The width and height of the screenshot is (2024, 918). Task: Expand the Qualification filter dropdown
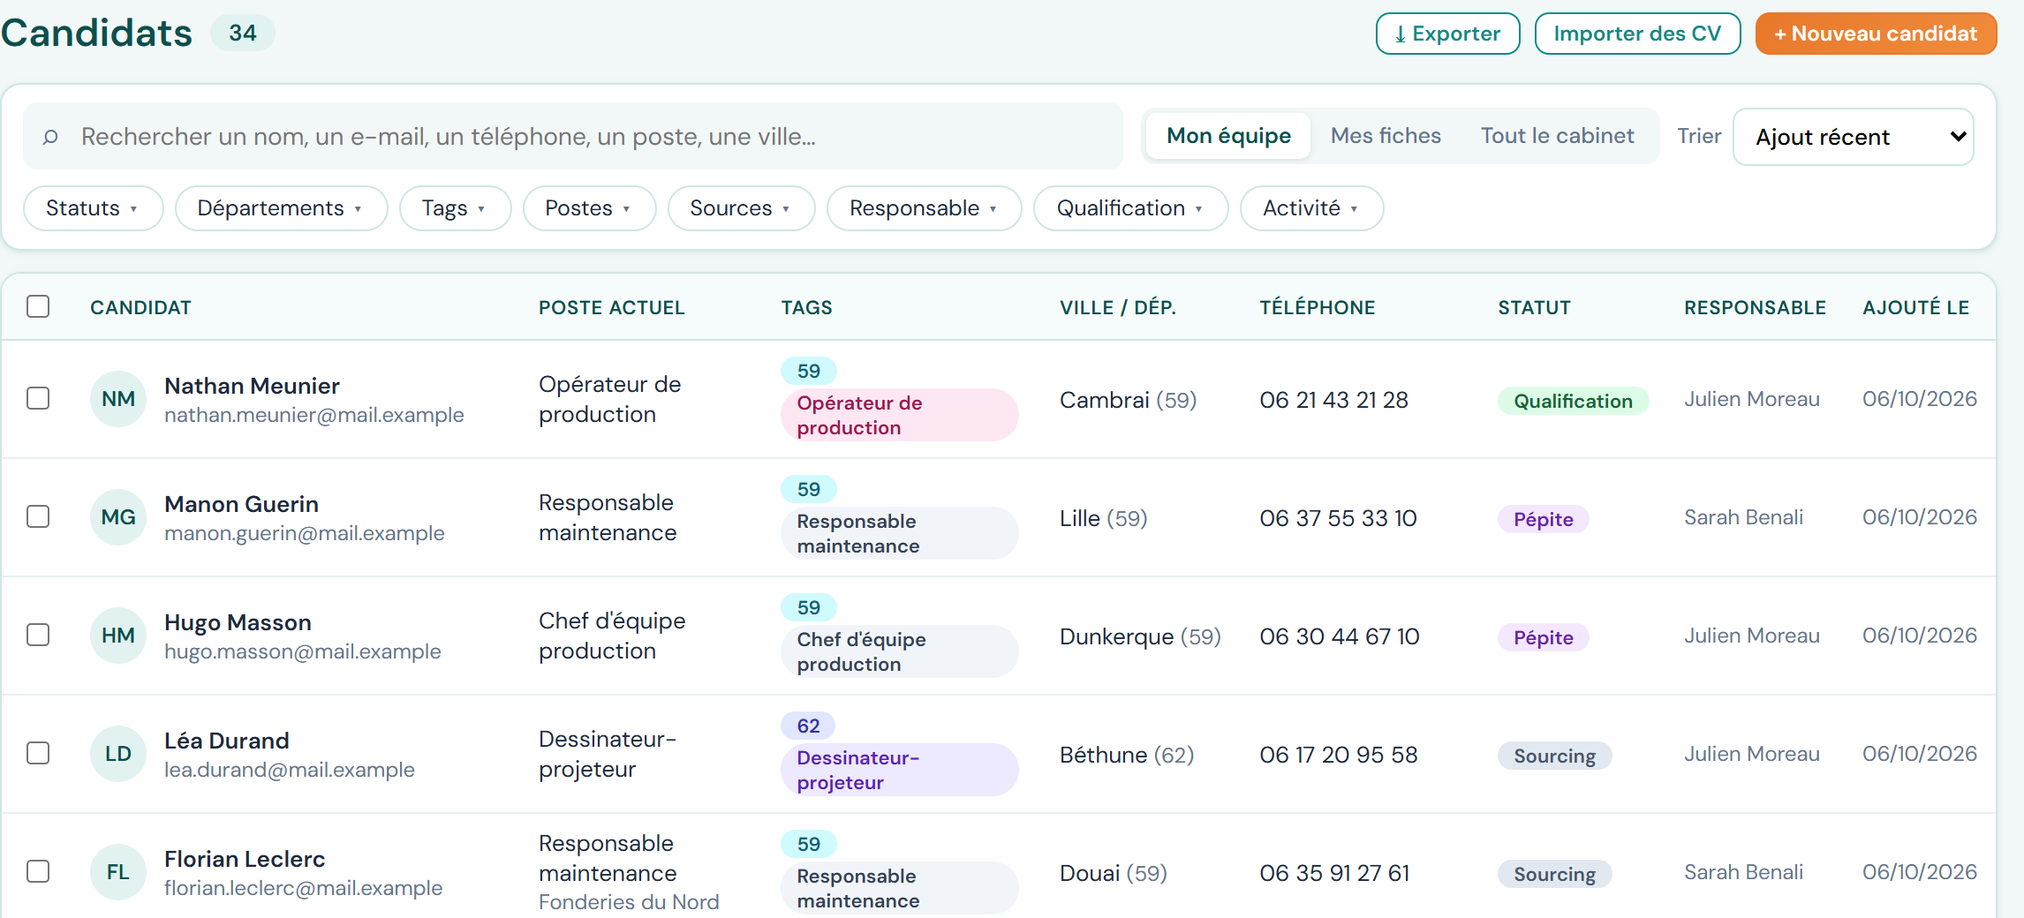point(1130,208)
